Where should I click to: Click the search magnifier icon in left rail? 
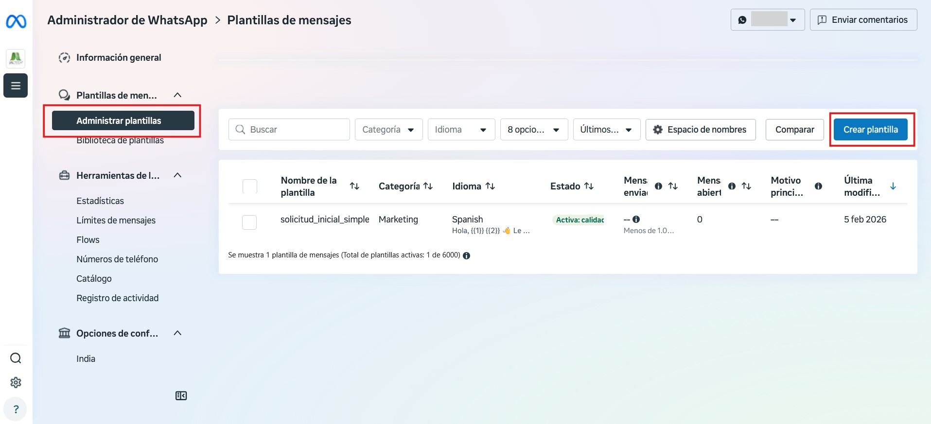point(16,358)
